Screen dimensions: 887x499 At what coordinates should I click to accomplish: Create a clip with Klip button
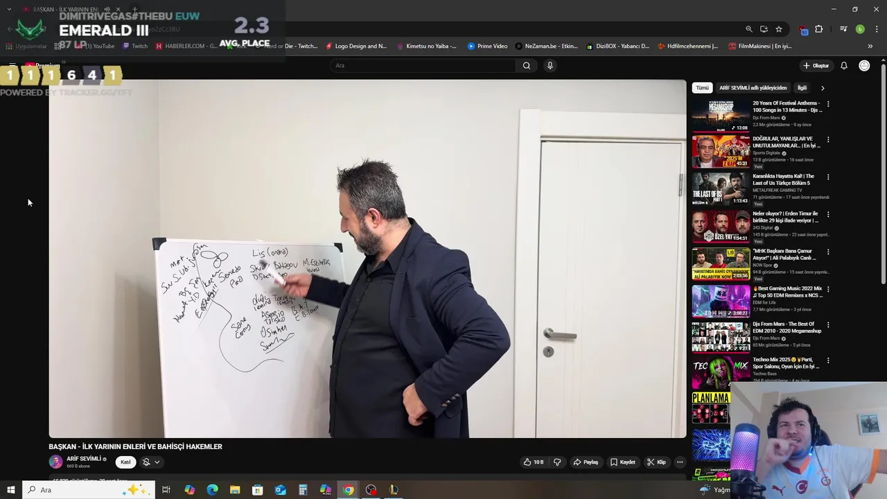656,462
